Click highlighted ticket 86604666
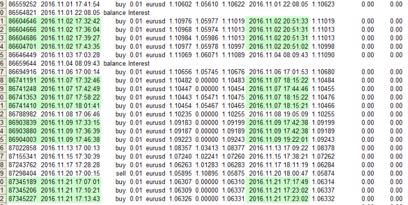The width and height of the screenshot is (408, 205). 23,29
